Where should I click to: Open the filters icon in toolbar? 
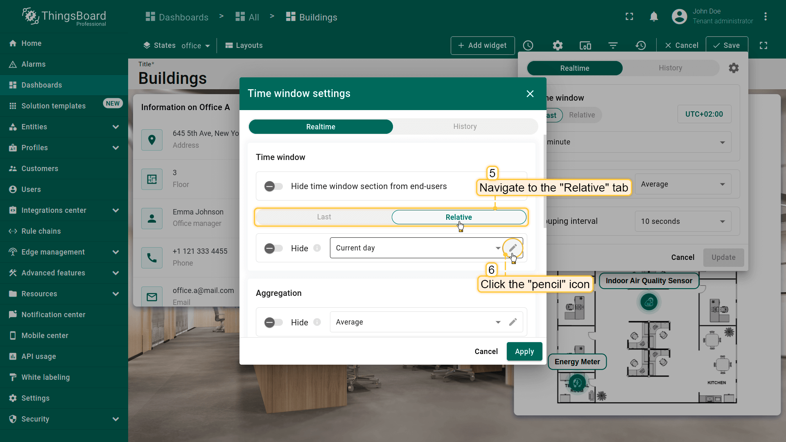tap(613, 45)
